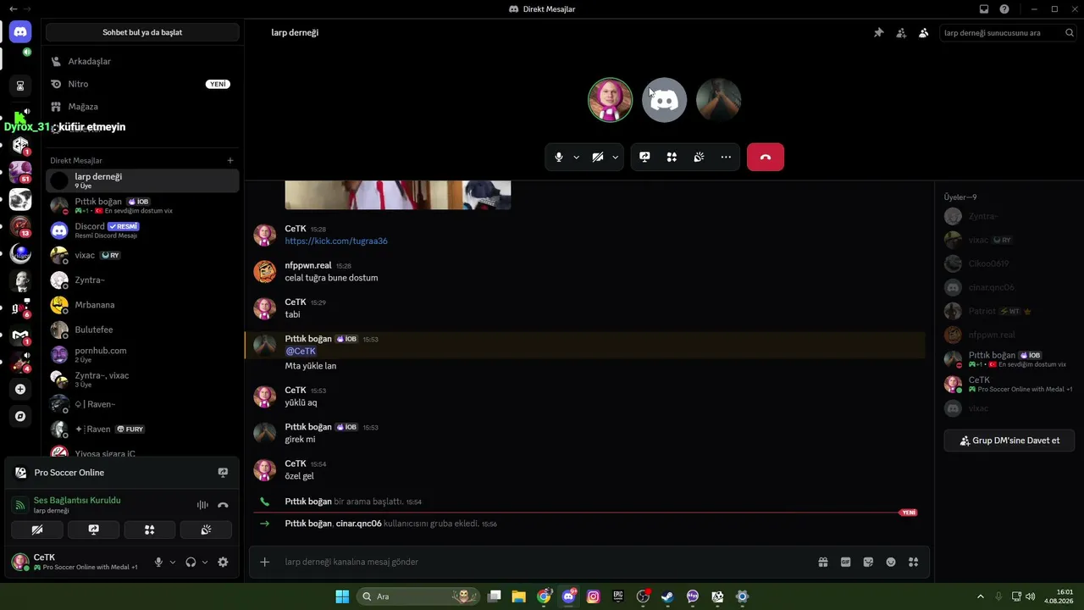Open more call options (three dots)
Image resolution: width=1084 pixels, height=610 pixels.
point(726,157)
